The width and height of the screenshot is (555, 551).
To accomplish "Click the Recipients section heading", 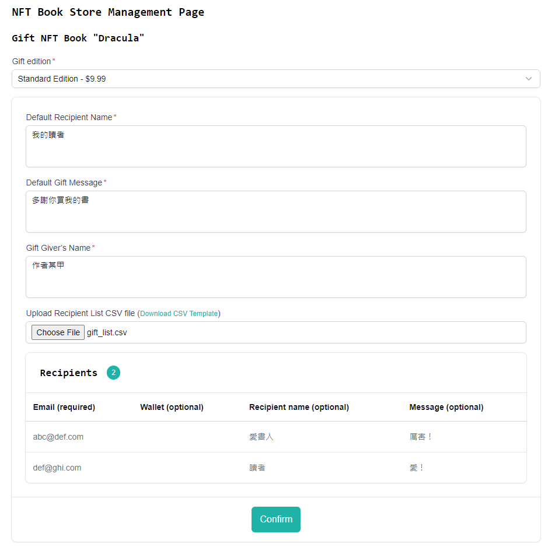I will point(69,373).
